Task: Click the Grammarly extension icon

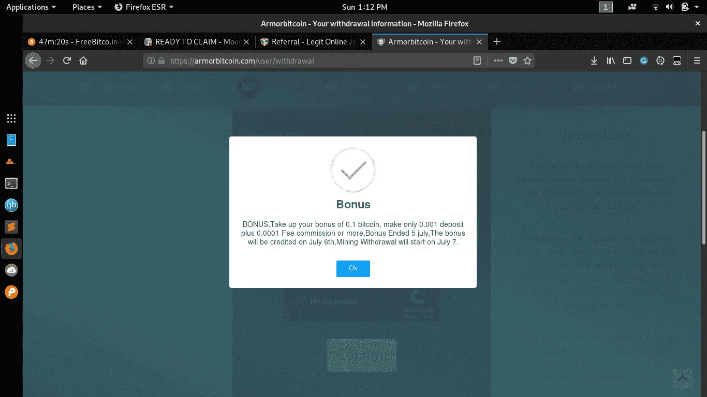Action: point(644,60)
